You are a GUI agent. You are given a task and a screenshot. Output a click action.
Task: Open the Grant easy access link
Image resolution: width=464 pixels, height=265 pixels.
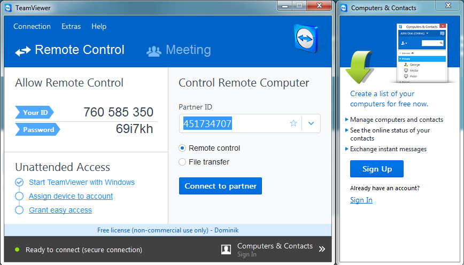pyautogui.click(x=60, y=210)
